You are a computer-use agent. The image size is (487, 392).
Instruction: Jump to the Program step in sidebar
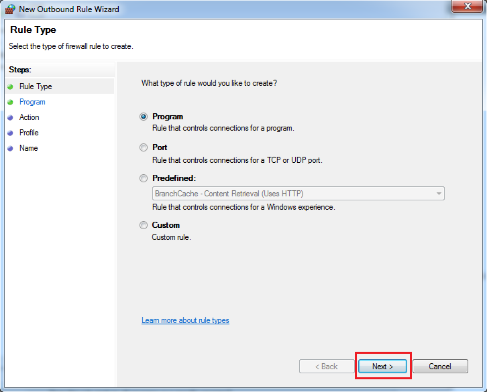click(32, 102)
